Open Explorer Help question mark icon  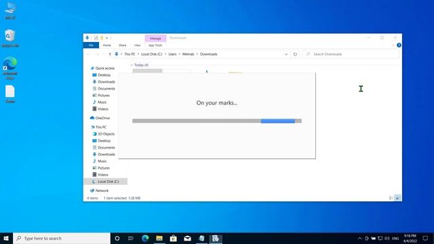pyautogui.click(x=399, y=45)
